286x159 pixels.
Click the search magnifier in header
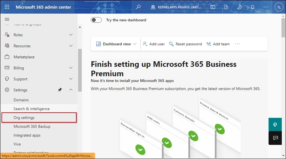coord(138,7)
